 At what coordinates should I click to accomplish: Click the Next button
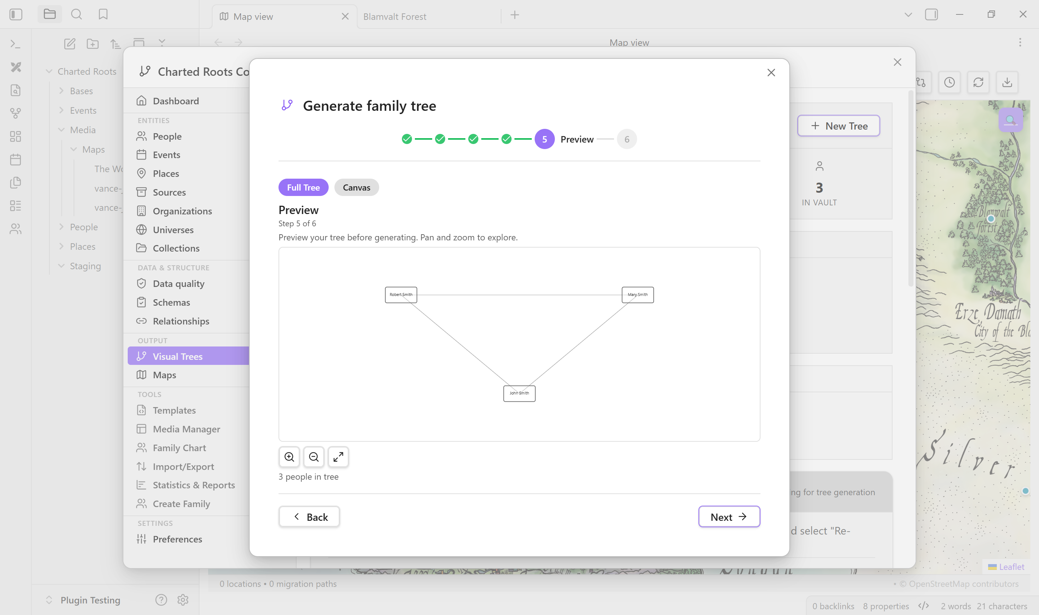(x=729, y=517)
